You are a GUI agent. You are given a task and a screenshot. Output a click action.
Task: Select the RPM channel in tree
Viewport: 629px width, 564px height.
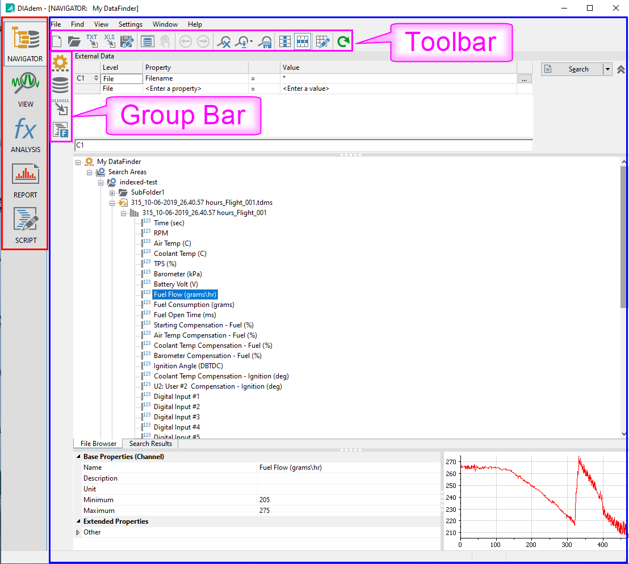tap(161, 233)
